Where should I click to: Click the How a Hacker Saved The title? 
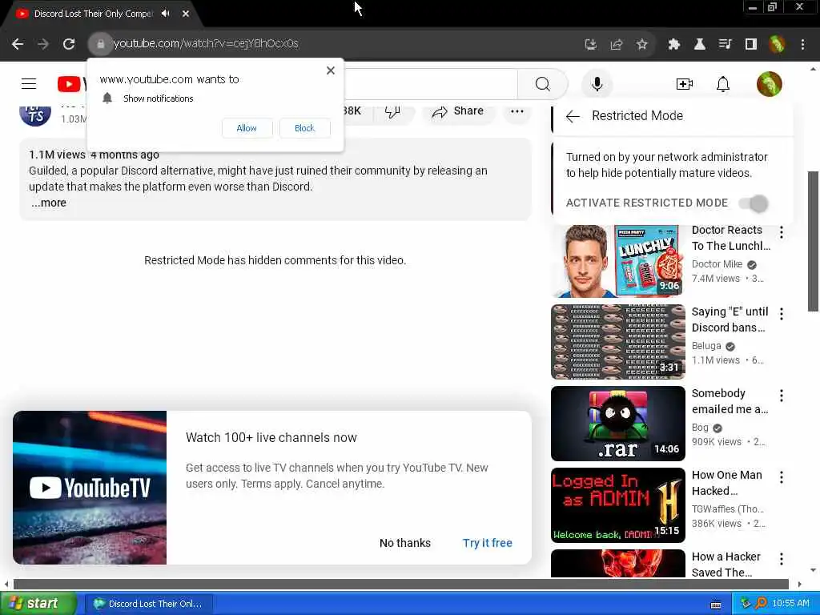click(x=726, y=565)
